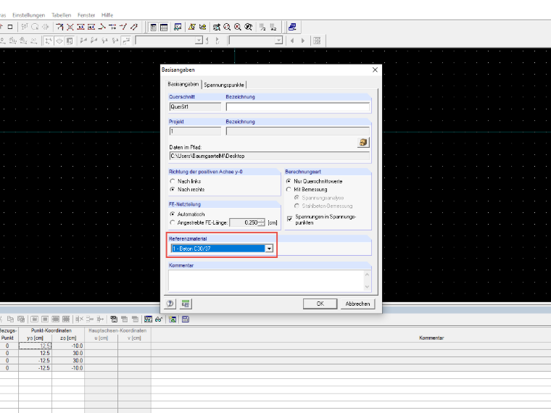Open the Hilfe menu
This screenshot has width=551, height=413.
click(107, 15)
